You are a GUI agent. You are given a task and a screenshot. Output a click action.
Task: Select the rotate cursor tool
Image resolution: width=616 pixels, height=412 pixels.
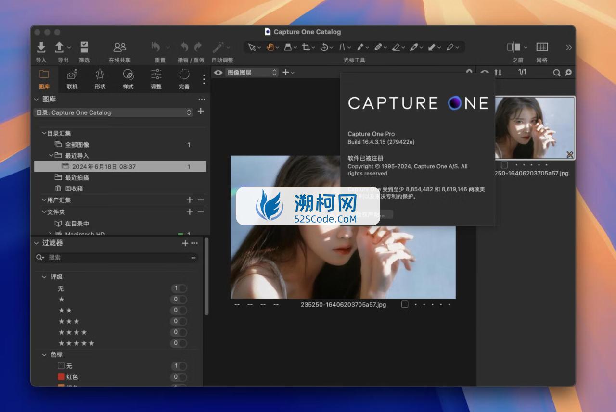(324, 47)
